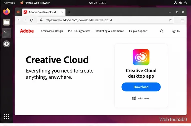
Task: Click the Creative Cloud app icon
Action: coord(141,57)
